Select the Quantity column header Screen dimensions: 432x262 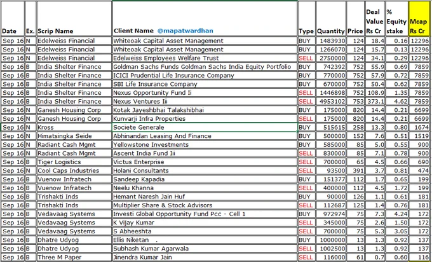(331, 18)
